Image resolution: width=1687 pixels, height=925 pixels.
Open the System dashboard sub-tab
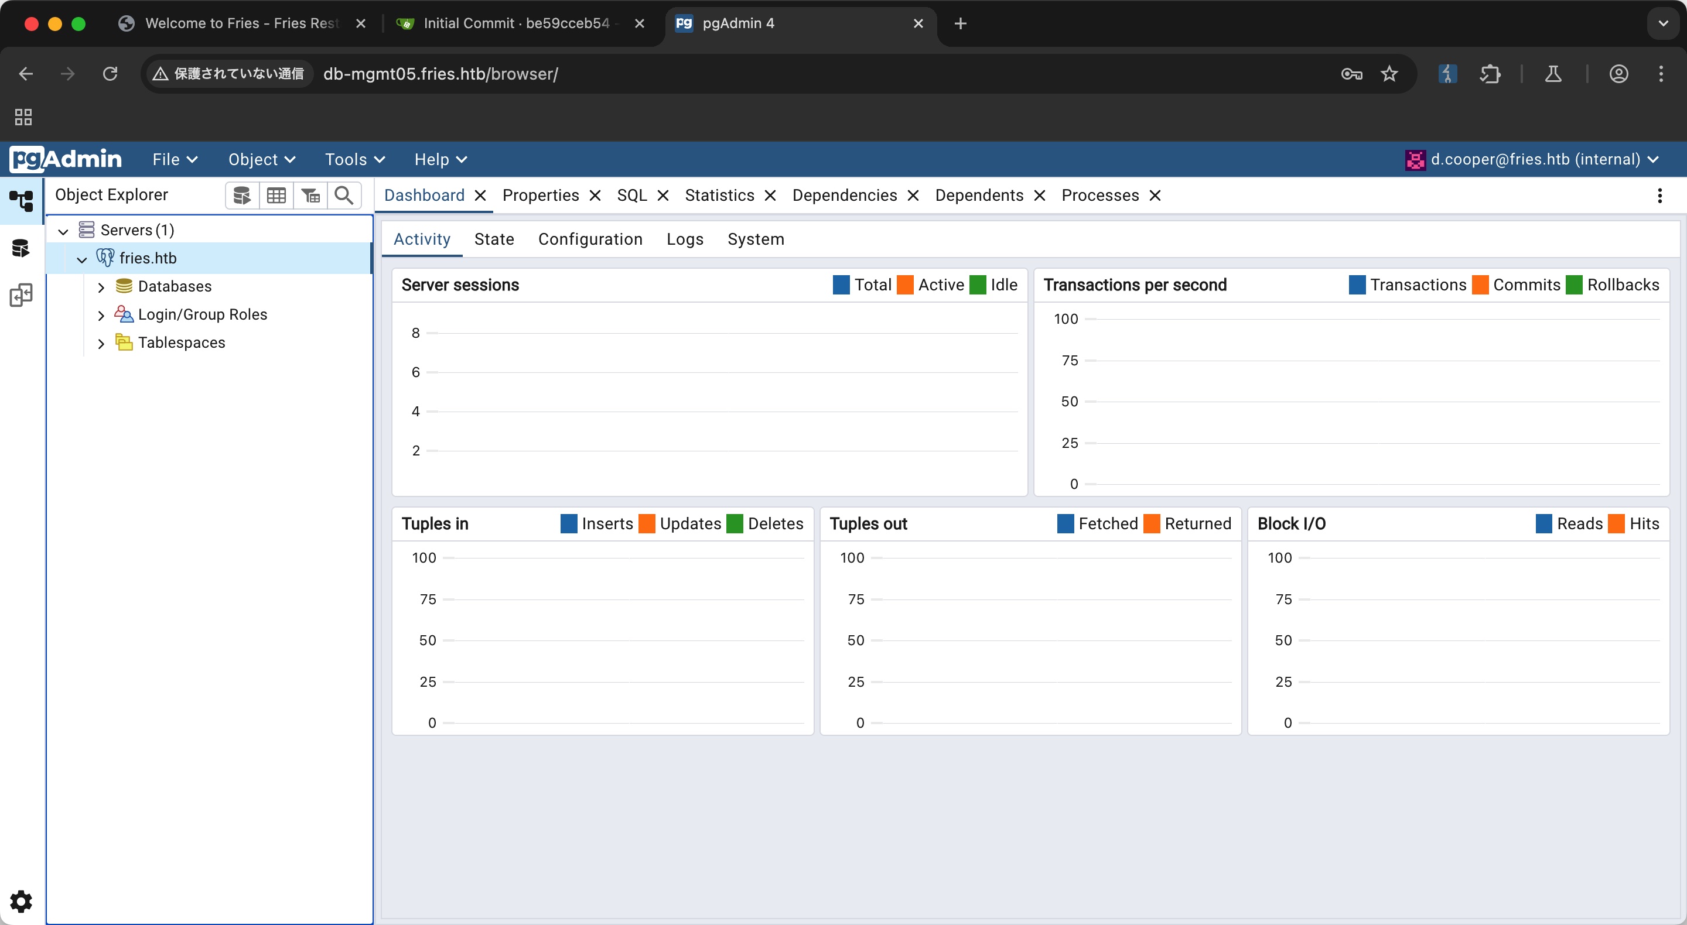[x=756, y=239]
